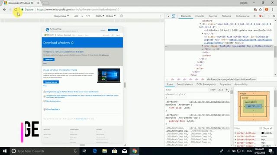Open style.css link for the .footnote rule
The height and width of the screenshot is (155, 277).
[x=209, y=102]
